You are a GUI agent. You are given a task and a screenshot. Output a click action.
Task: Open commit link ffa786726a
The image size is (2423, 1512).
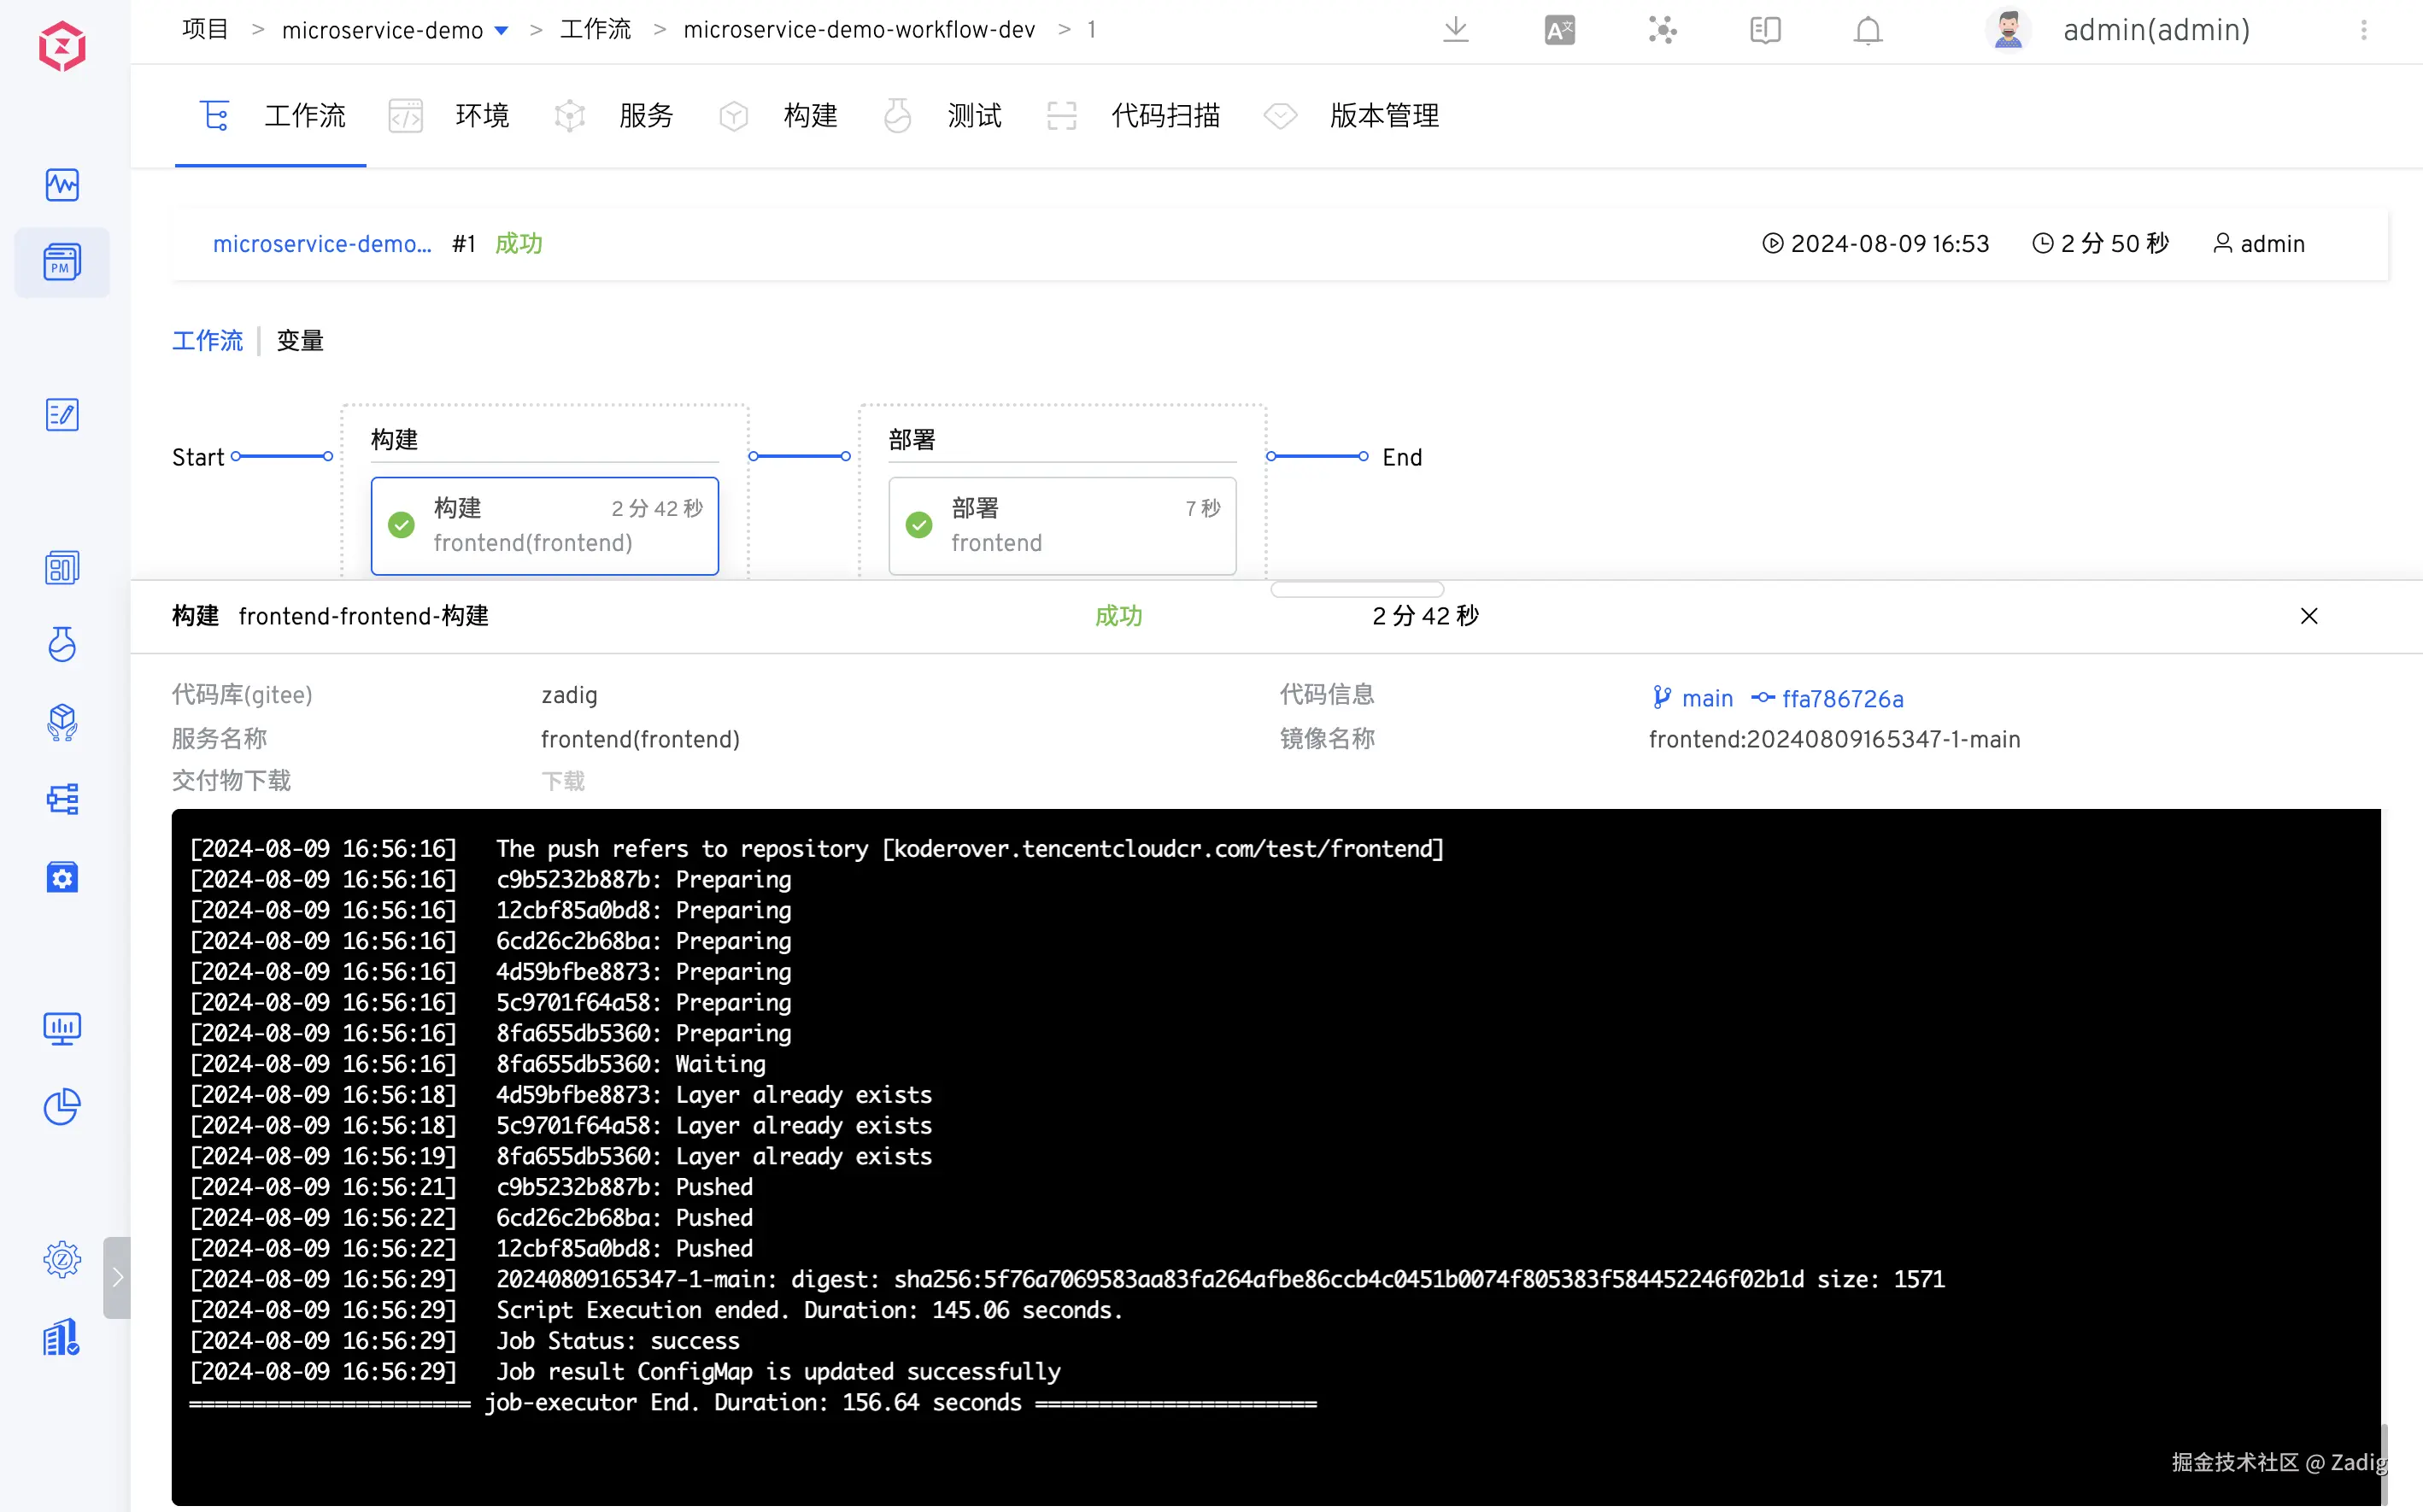coord(1842,699)
